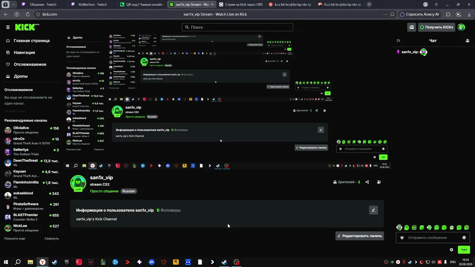Open PirateSoftware channel in recommended list
The image size is (475, 267).
pyautogui.click(x=32, y=206)
